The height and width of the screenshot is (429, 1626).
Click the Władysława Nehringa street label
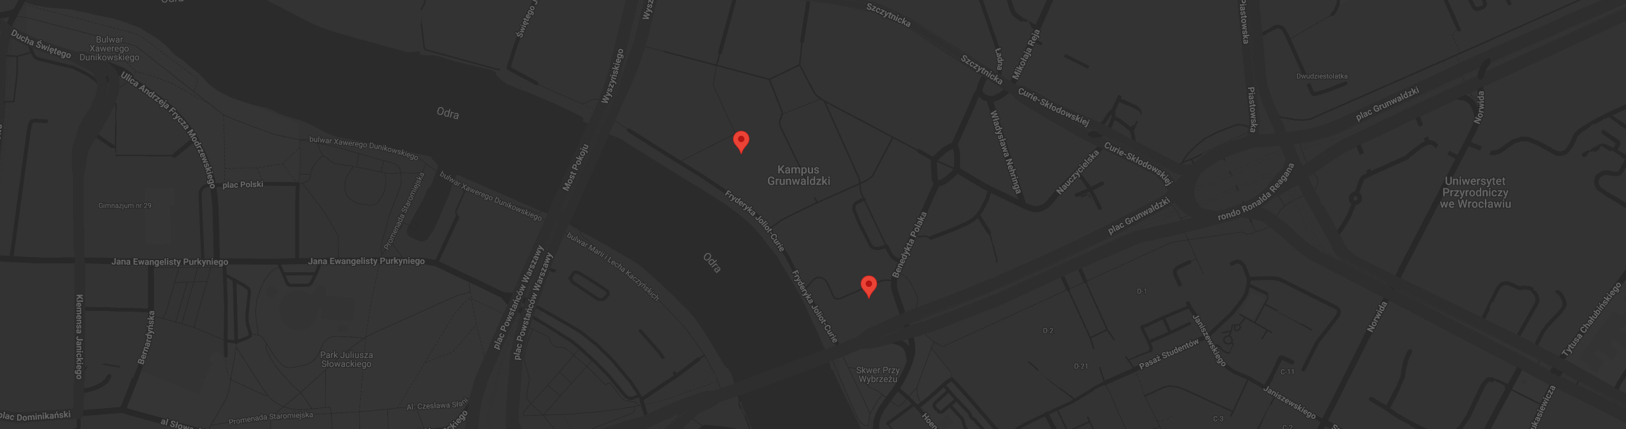click(x=1006, y=152)
